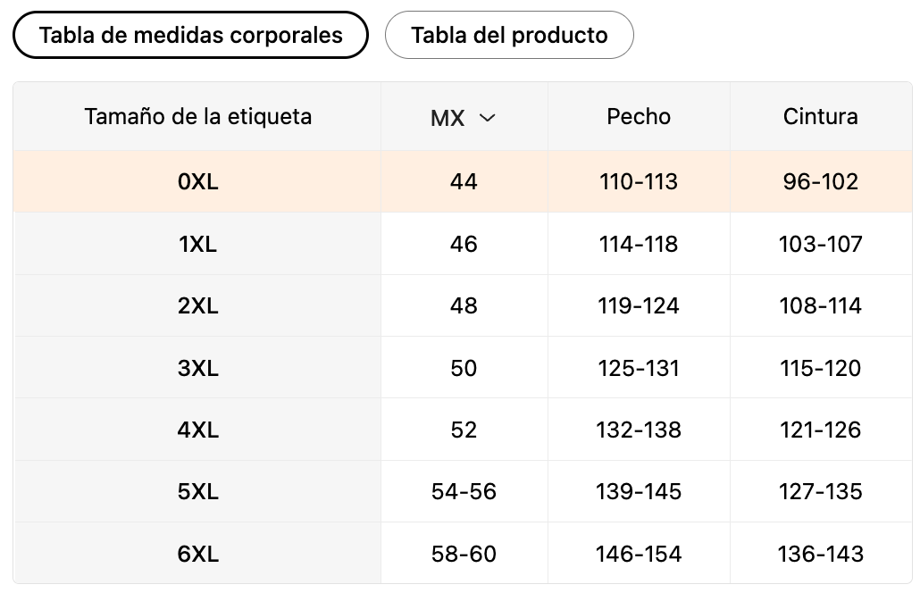Click MX size 44 cell
Screen dimensions: 920x593
(464, 182)
